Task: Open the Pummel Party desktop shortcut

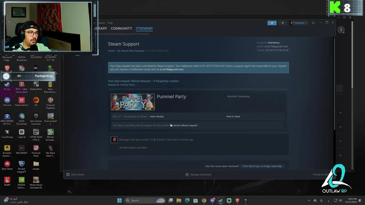Action: pos(36,151)
